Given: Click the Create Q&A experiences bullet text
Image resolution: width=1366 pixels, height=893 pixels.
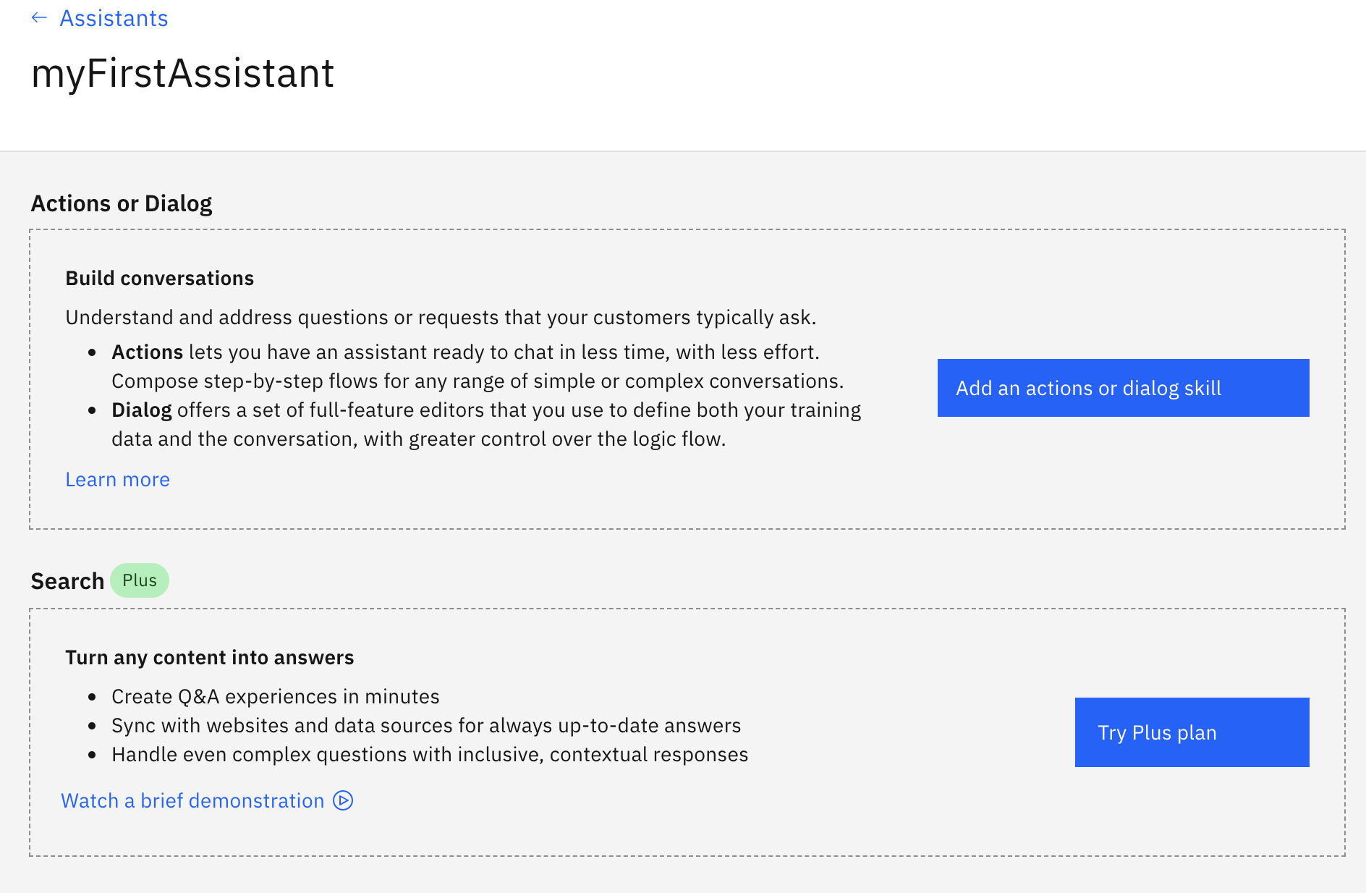Looking at the screenshot, I should coord(275,697).
